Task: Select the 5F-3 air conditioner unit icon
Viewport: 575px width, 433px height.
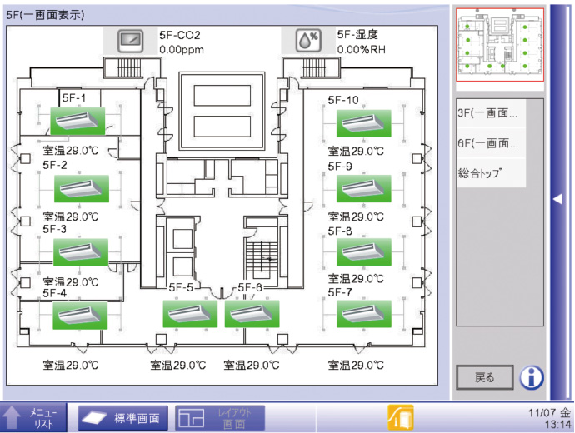Action: pyautogui.click(x=81, y=252)
